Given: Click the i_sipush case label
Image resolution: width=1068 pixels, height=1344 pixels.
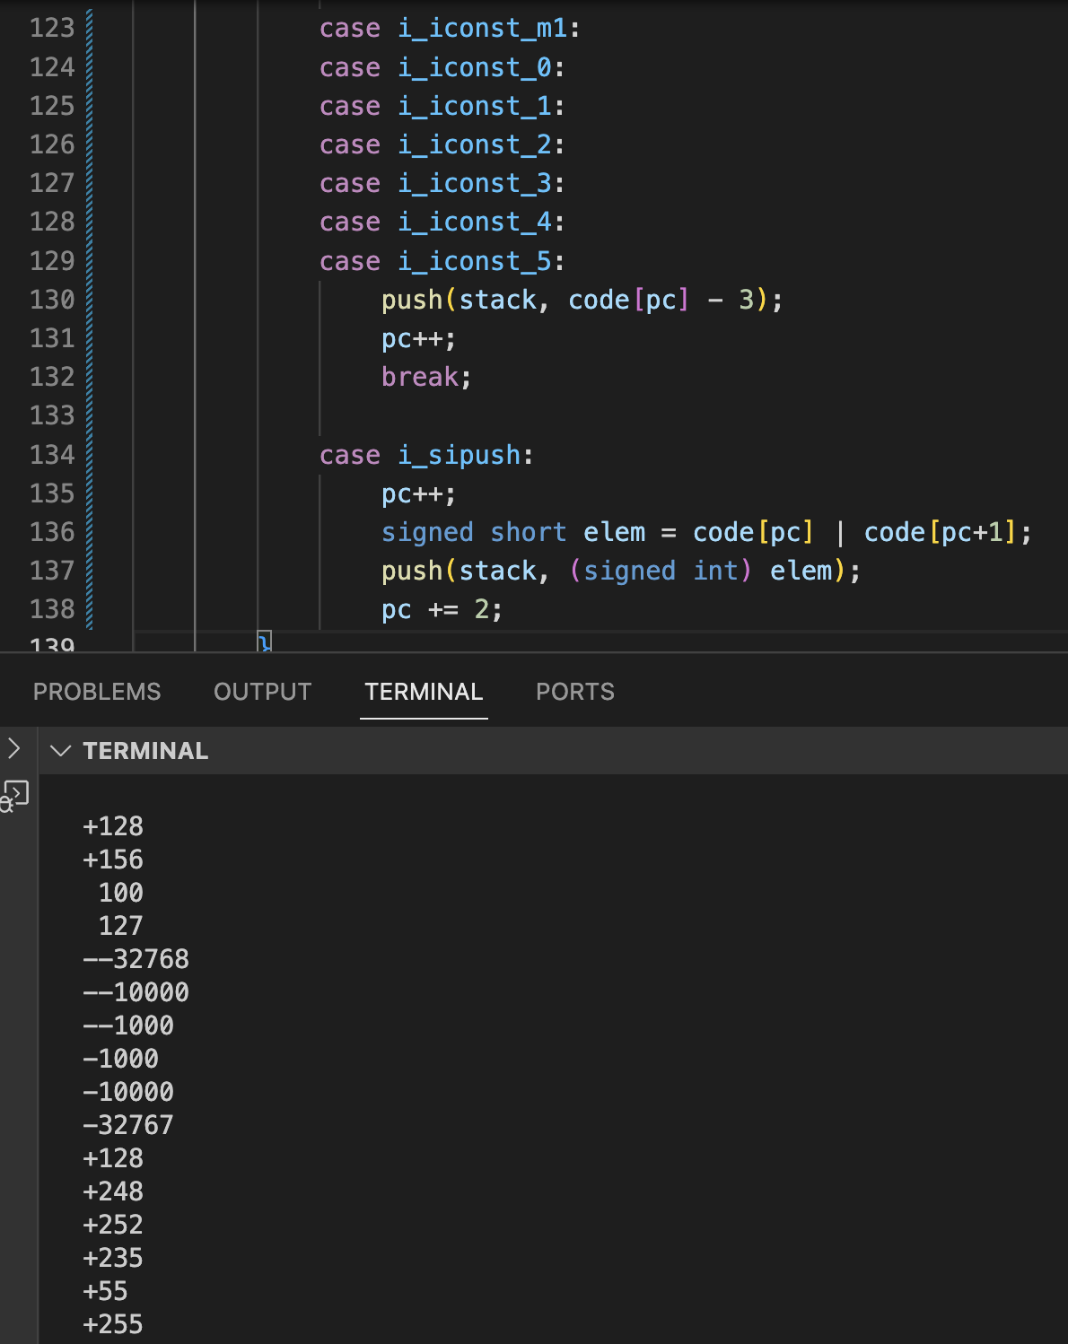Looking at the screenshot, I should pyautogui.click(x=459, y=455).
